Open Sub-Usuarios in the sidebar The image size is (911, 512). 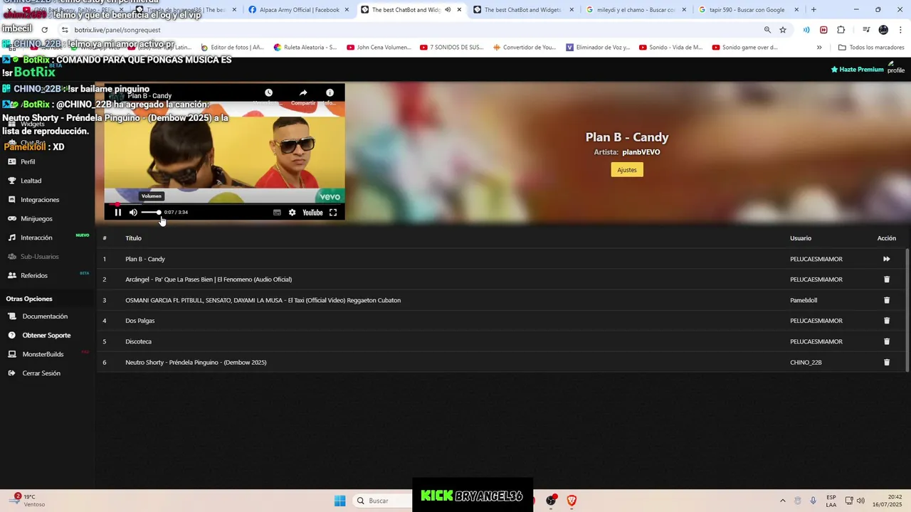[39, 257]
